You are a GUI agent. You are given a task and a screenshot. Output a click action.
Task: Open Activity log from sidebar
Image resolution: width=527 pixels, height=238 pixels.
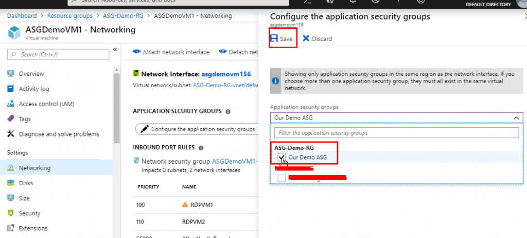[x=34, y=89]
